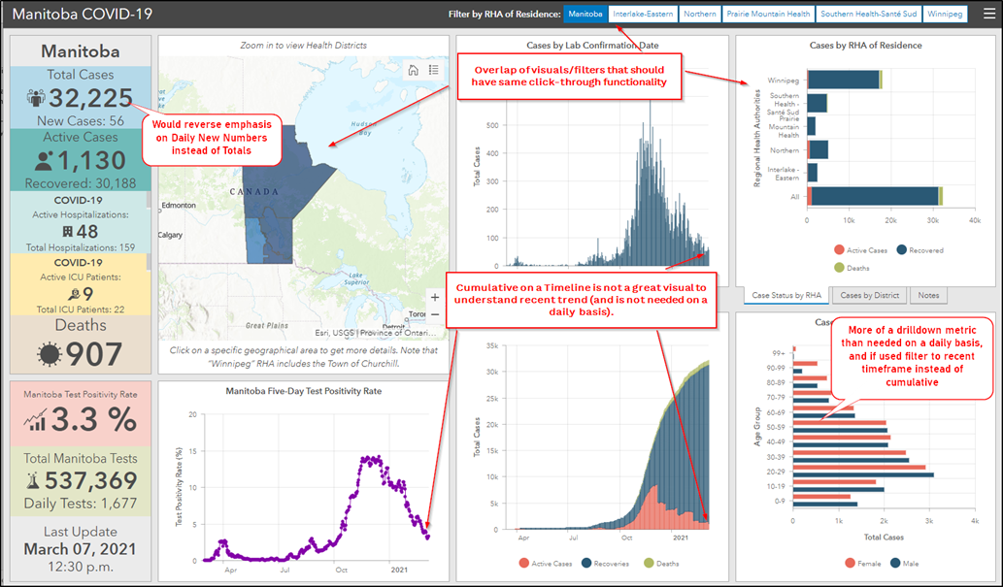The width and height of the screenshot is (1003, 587).
Task: Filter by Northern RHA
Action: 700,14
